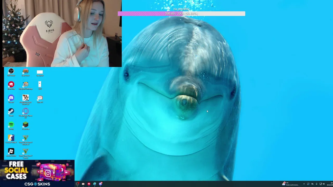
Task: Select the Bez tytułu desktop file
Action: pos(40,73)
